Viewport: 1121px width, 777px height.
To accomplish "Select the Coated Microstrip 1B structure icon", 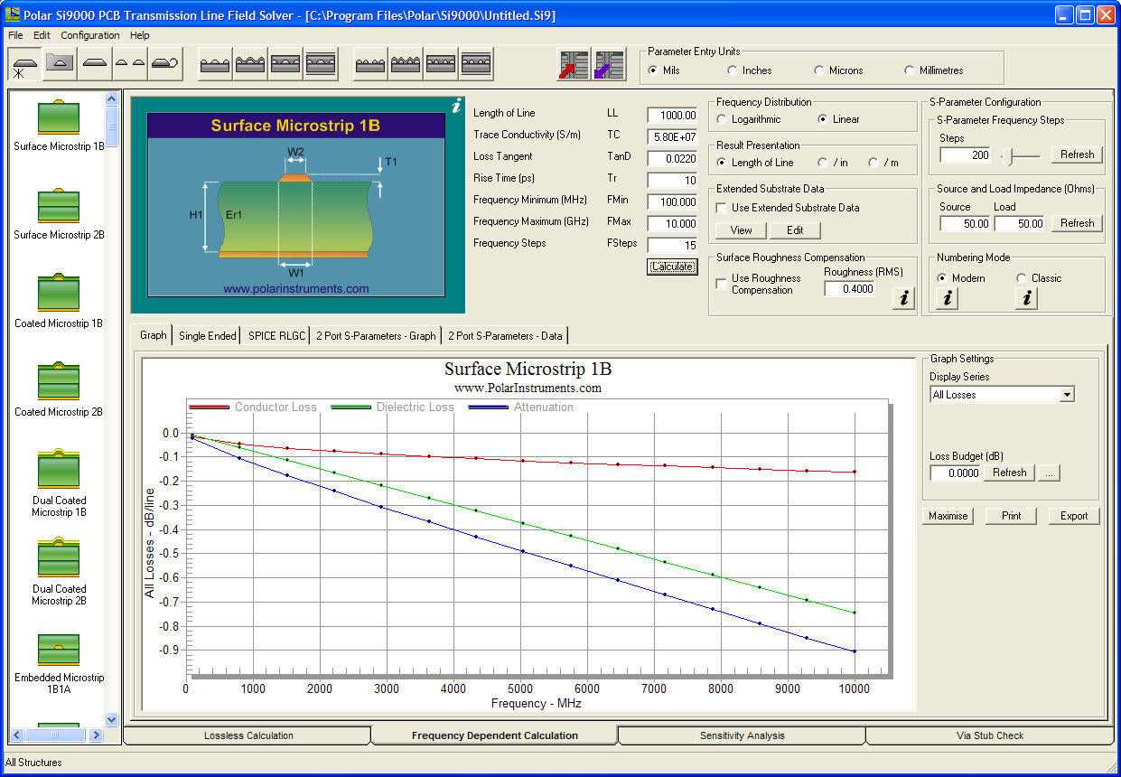I will pyautogui.click(x=59, y=294).
